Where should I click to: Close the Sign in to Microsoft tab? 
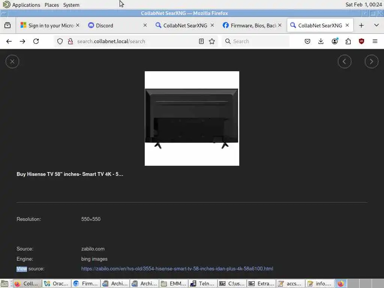point(78,25)
